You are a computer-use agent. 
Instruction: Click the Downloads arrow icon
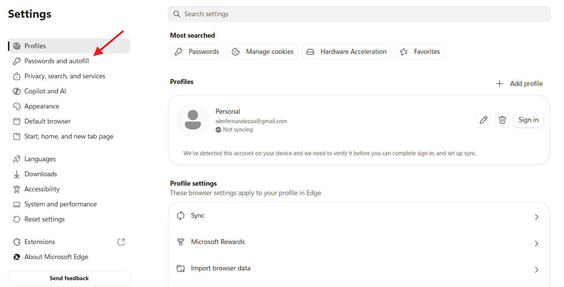pyautogui.click(x=17, y=174)
